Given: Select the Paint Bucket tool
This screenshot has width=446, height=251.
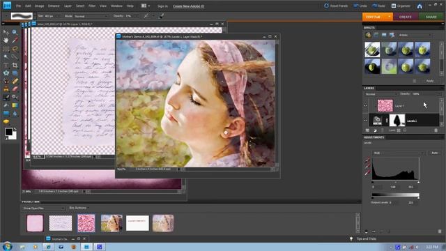Looking at the screenshot, I should (6, 105).
